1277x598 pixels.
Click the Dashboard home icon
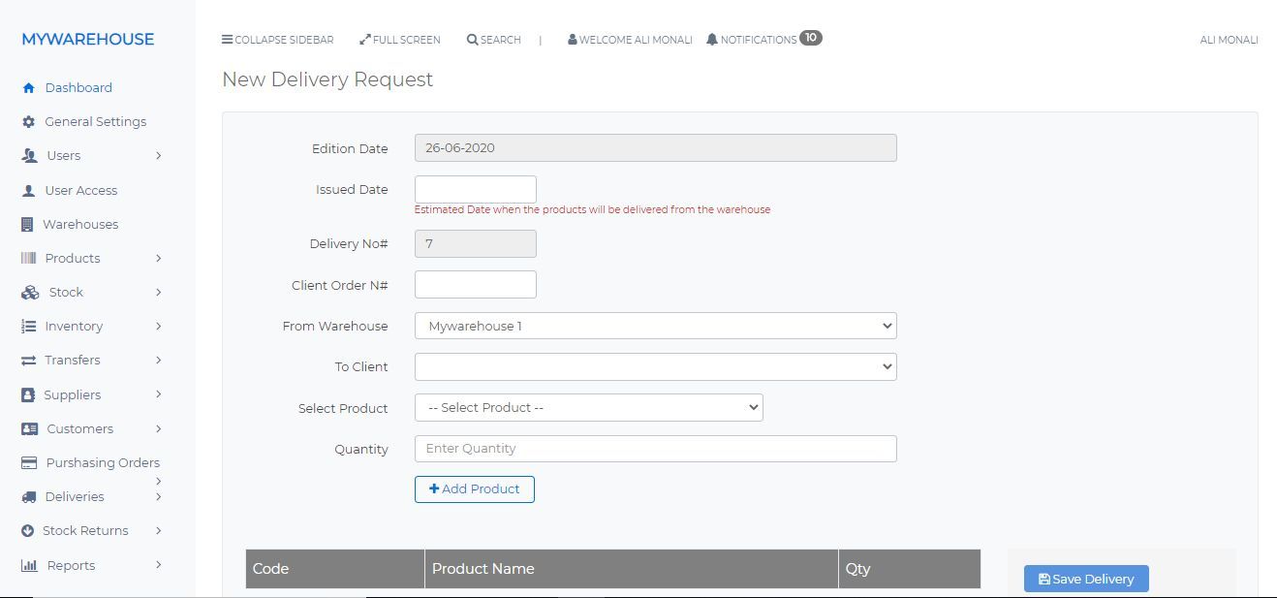coord(28,88)
